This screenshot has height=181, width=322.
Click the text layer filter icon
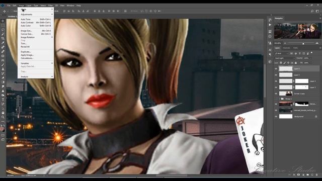(x=300, y=53)
